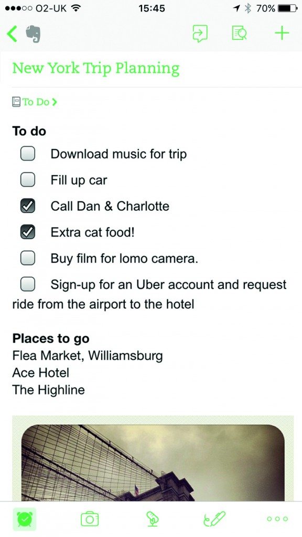Tap the New York Trip Planning title
Screen dimensions: 302x537
pyautogui.click(x=95, y=68)
